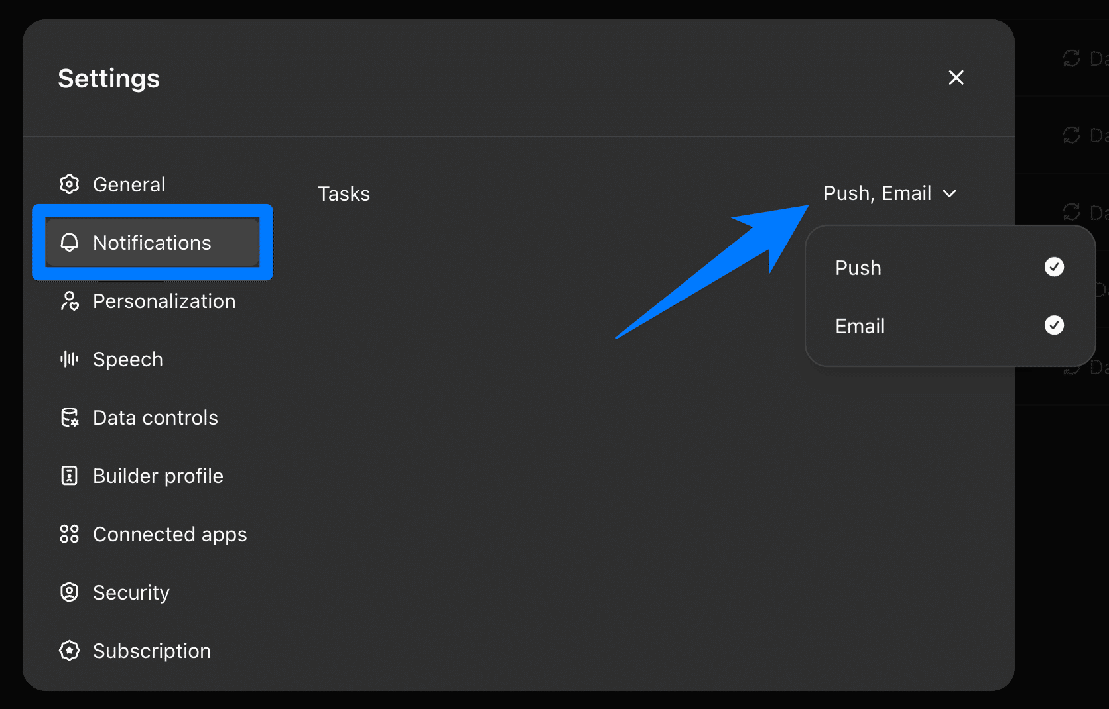The image size is (1109, 709).
Task: Click the Speech waveform icon
Action: coord(70,359)
